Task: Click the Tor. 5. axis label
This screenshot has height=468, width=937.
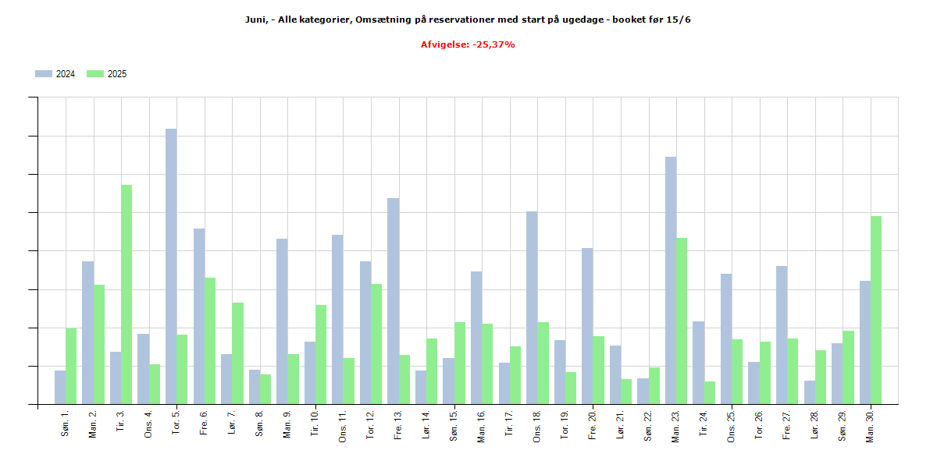Action: tap(176, 421)
